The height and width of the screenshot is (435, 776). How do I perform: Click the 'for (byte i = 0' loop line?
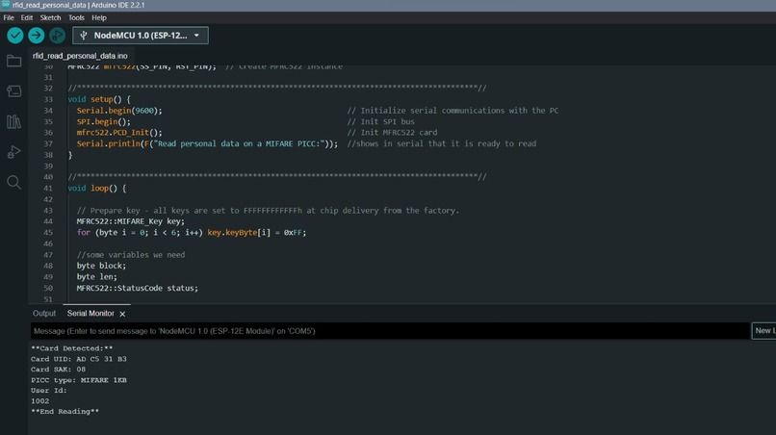tap(192, 233)
